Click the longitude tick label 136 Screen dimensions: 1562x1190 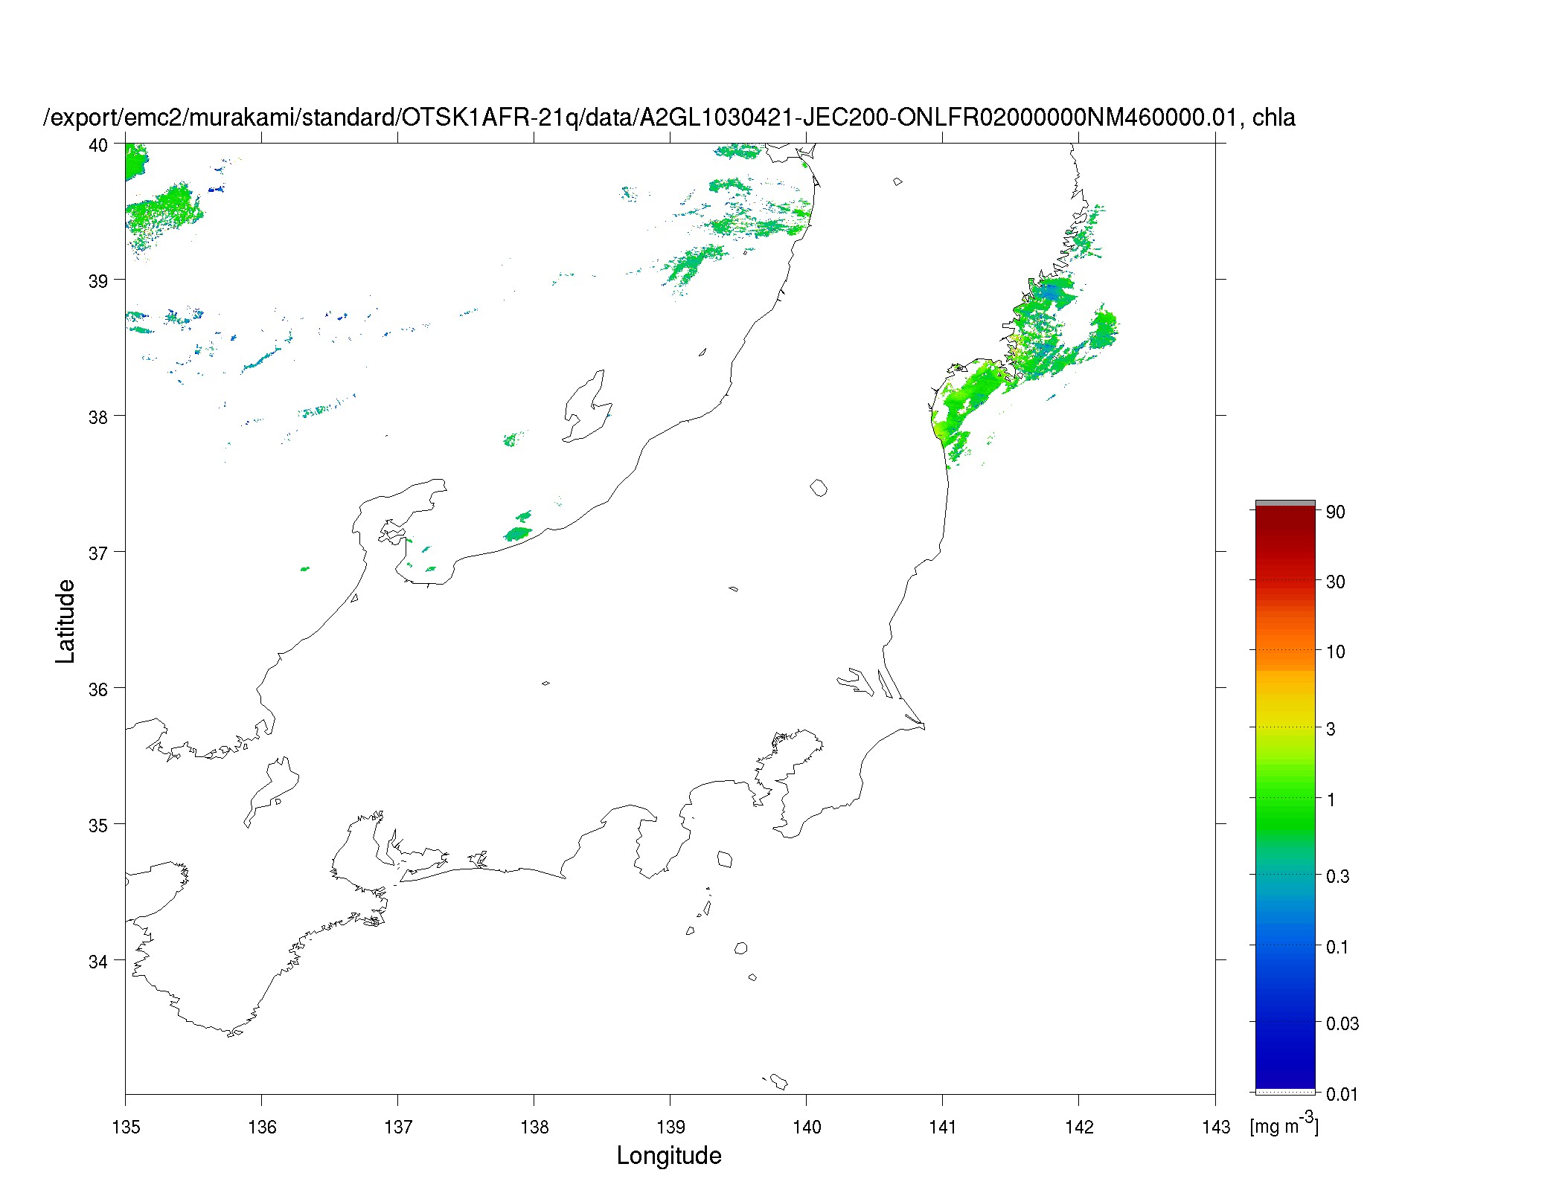262,1127
